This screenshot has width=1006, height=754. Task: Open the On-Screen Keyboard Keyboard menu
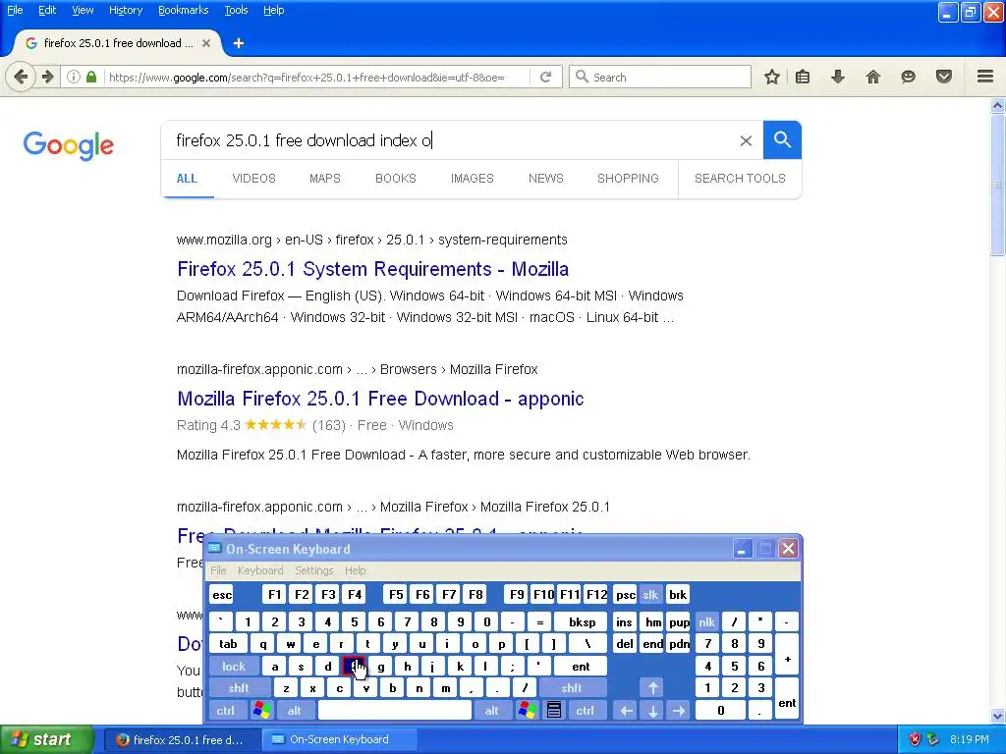pos(260,570)
